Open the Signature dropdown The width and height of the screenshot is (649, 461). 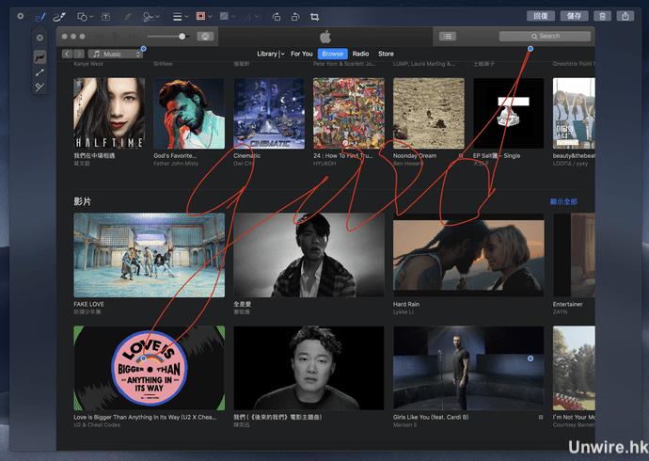tap(150, 17)
